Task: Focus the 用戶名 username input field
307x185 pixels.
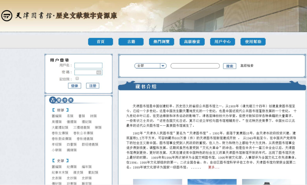Action: point(88,66)
